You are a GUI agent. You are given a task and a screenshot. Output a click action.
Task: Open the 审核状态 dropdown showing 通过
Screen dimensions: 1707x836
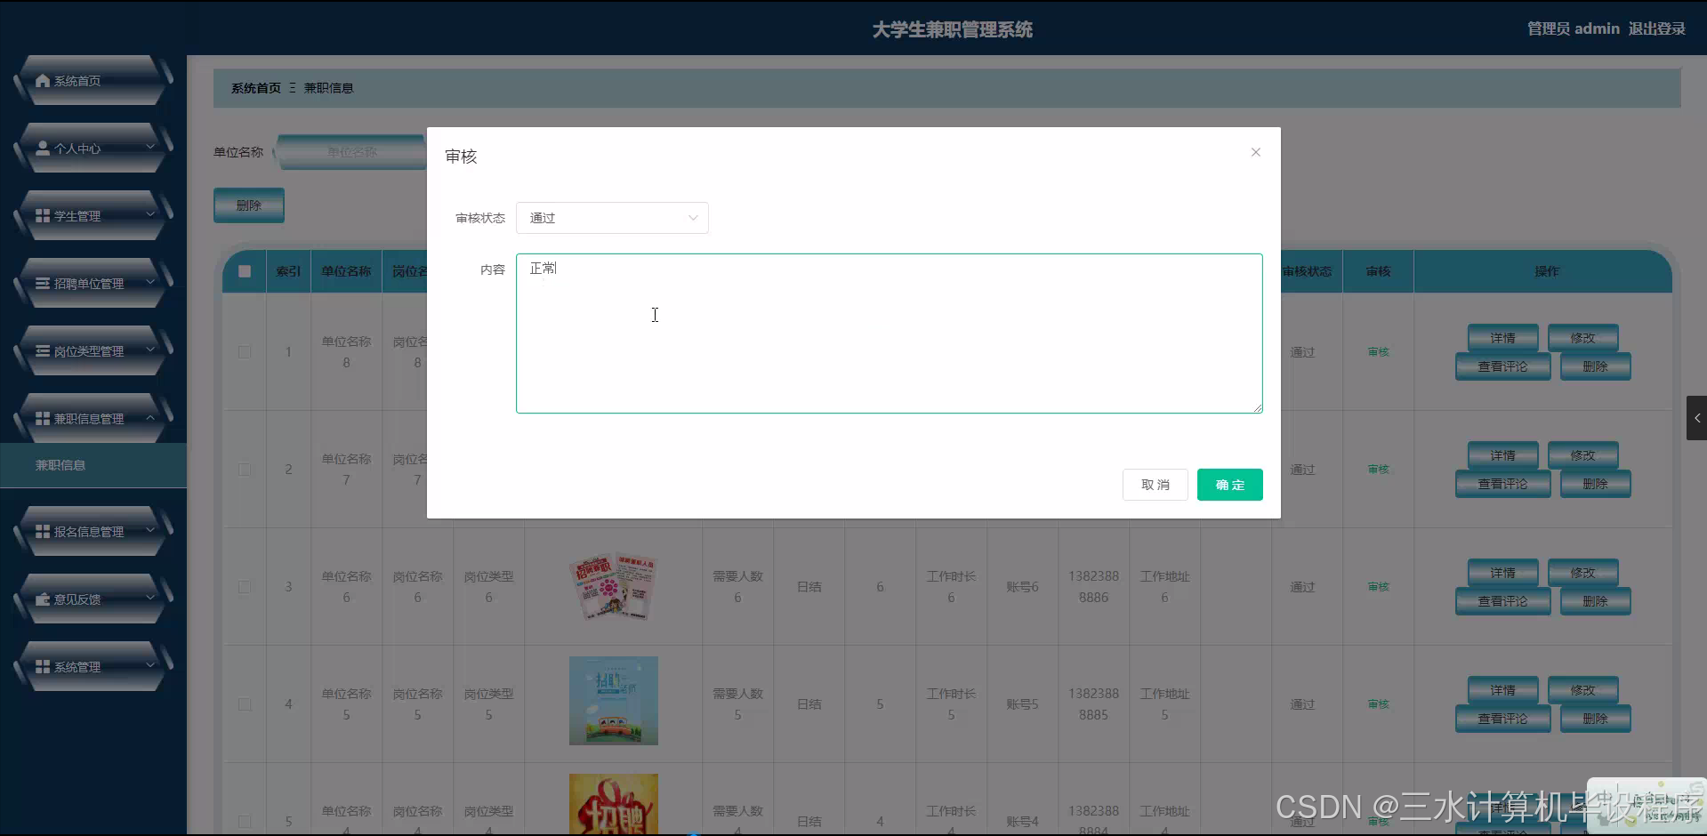click(612, 218)
